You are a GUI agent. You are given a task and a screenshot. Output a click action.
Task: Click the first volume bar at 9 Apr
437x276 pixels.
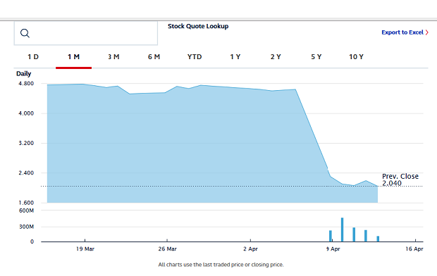331,236
